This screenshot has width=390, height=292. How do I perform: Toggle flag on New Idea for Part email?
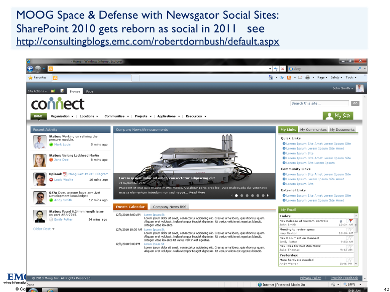(351, 246)
